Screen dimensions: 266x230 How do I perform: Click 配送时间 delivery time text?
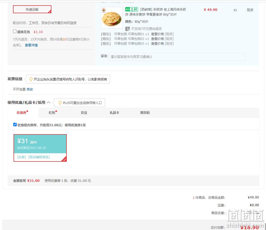(45, 23)
